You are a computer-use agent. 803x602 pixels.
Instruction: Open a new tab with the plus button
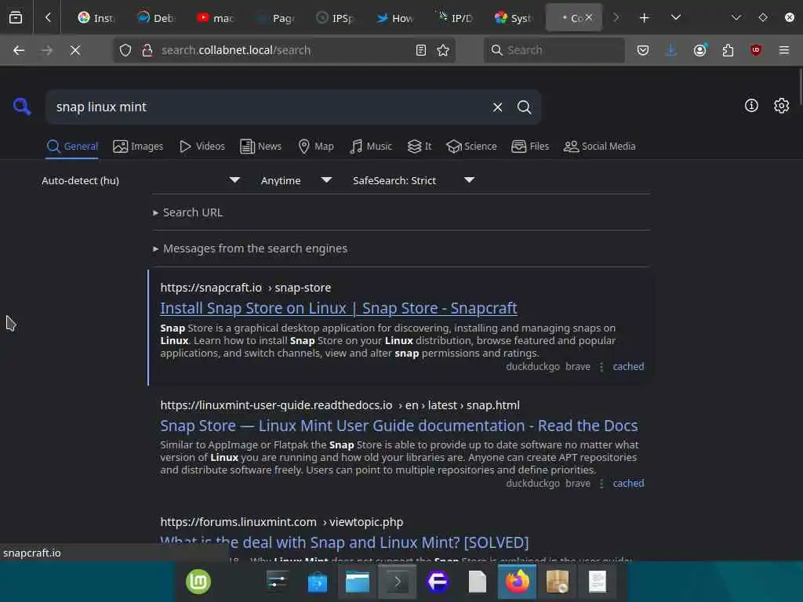(645, 18)
